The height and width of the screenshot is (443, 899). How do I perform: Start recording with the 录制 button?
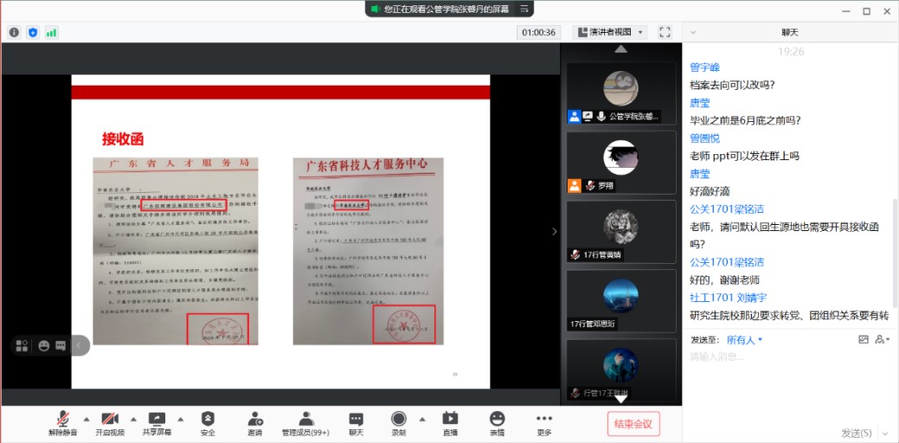point(398,421)
